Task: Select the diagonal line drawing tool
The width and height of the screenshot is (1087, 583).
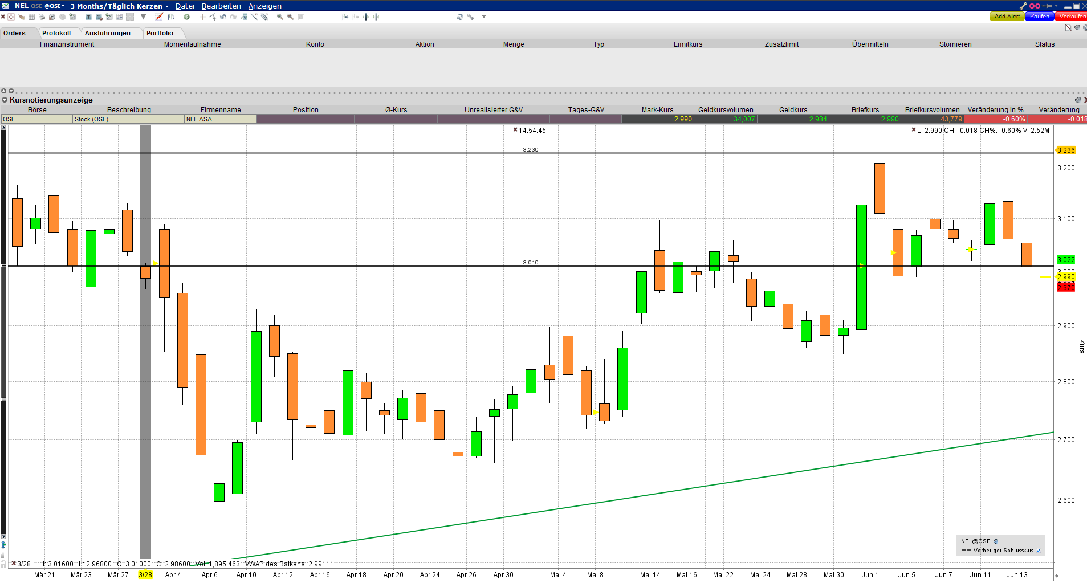Action: tap(254, 17)
